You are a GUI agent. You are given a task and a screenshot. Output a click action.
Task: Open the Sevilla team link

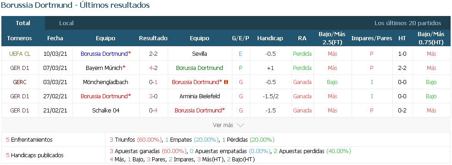(199, 54)
